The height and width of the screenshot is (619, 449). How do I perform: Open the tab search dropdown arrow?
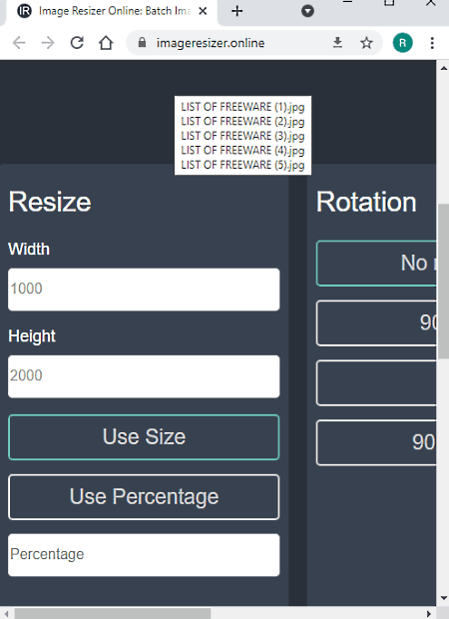307,11
